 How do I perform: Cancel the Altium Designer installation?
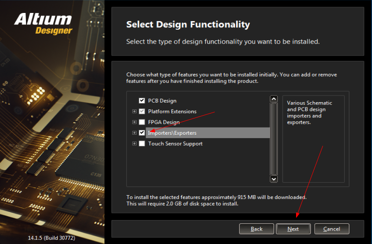[x=332, y=229]
